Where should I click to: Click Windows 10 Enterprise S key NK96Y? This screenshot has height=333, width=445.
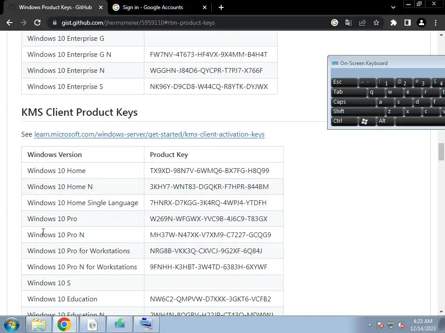(x=209, y=86)
